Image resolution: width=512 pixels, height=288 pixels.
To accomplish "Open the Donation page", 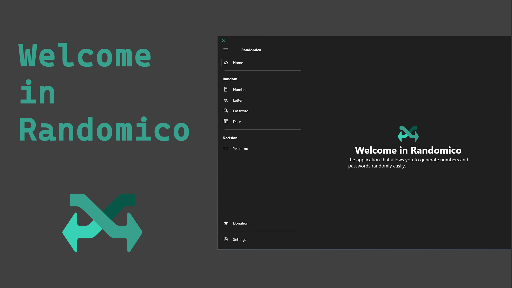I will point(241,223).
